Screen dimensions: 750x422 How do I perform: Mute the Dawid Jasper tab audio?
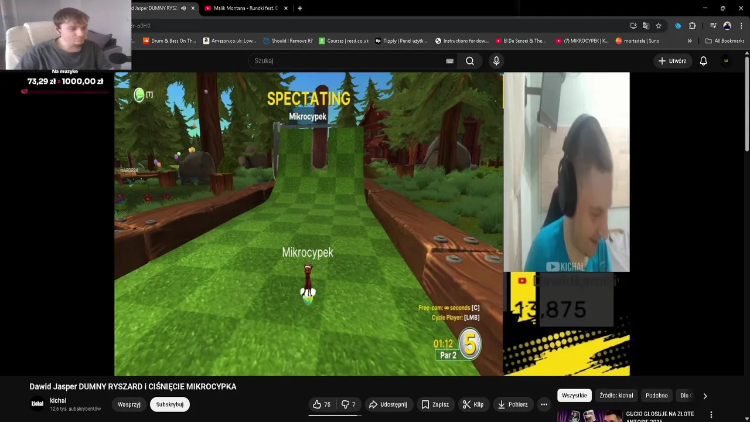183,8
